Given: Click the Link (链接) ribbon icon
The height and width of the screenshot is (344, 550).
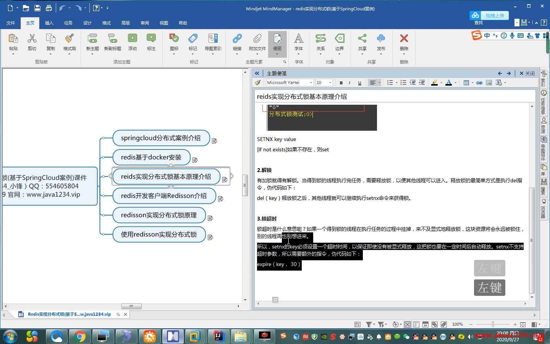Looking at the screenshot, I should 237,39.
